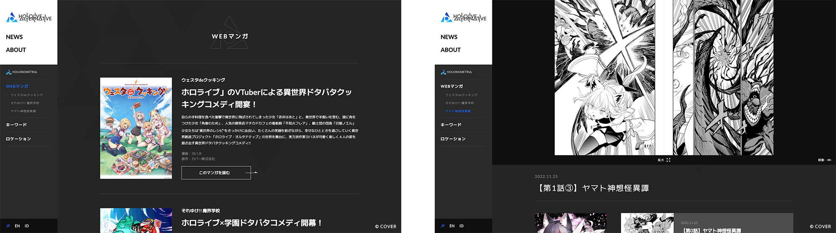The height and width of the screenshot is (233, 836).
Task: Open the HOLONOMETRIA logo link on left page
Action: click(x=21, y=72)
